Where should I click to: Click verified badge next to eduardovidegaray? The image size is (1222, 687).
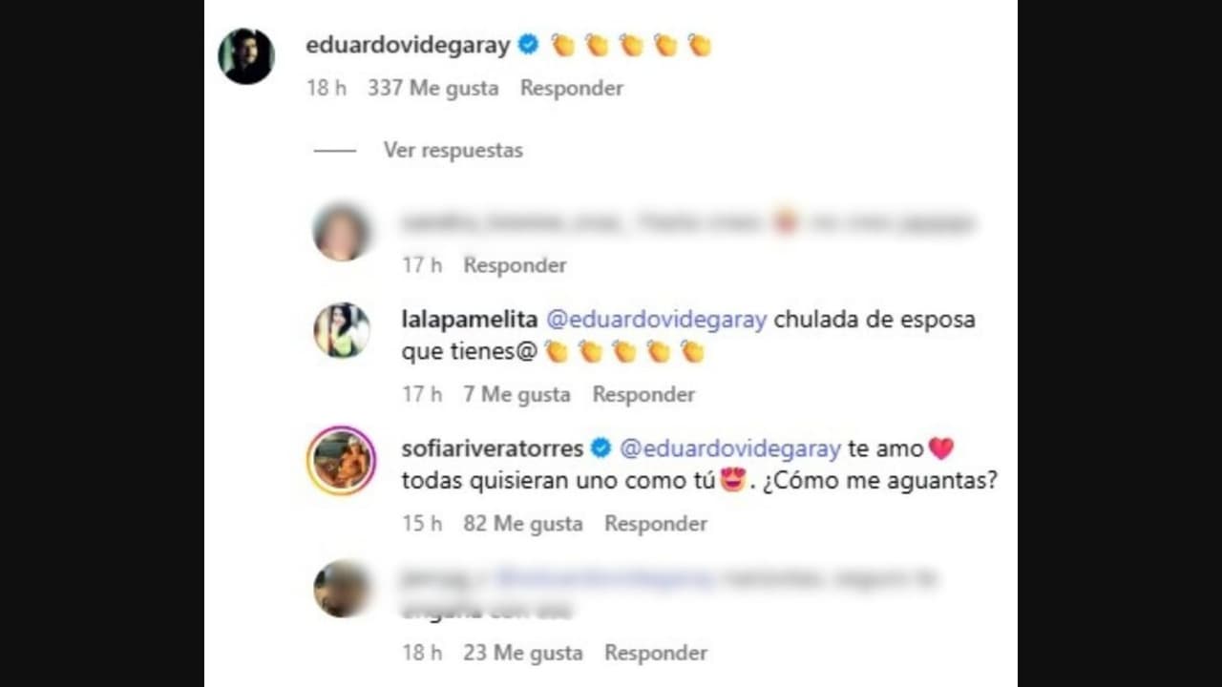[x=529, y=44]
